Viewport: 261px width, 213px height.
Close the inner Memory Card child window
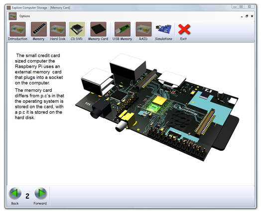coord(252,16)
